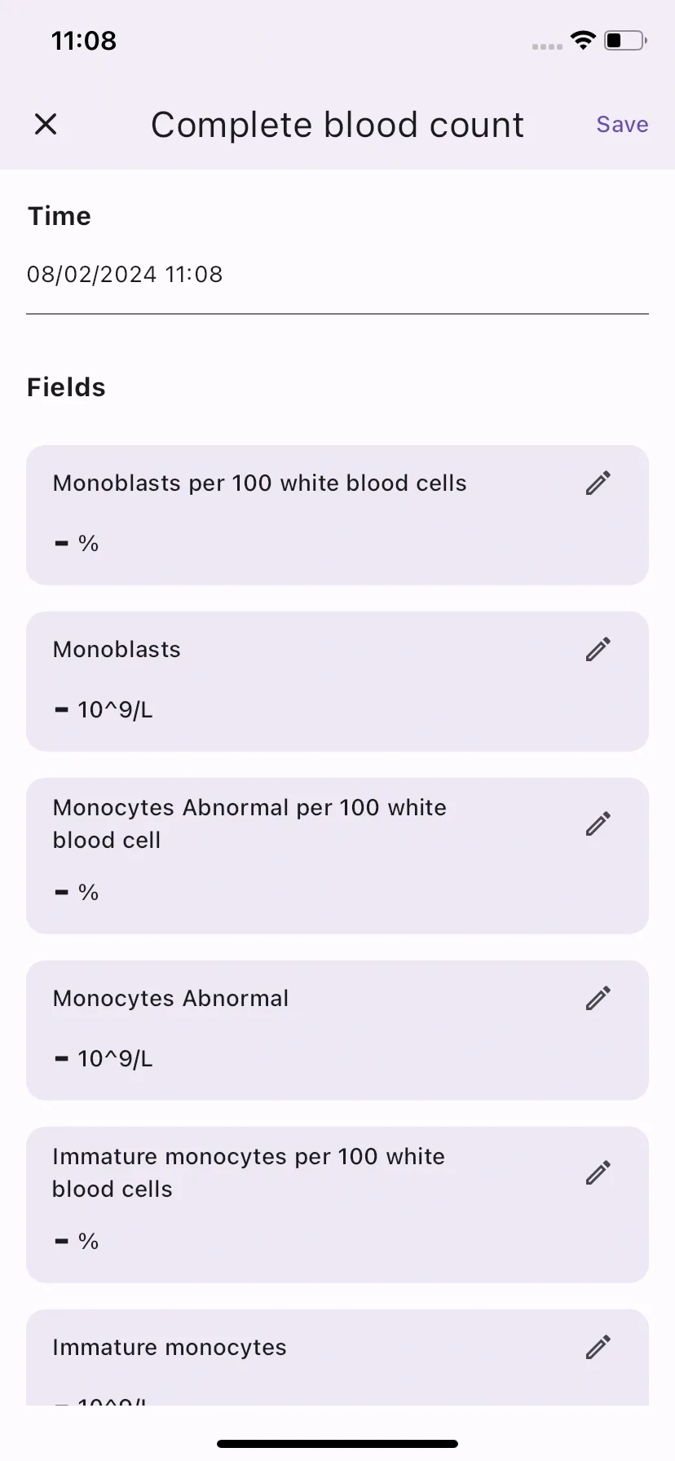Edit Immature monocytes per 100 white blood cells
Image resolution: width=675 pixels, height=1461 pixels.
(598, 1173)
